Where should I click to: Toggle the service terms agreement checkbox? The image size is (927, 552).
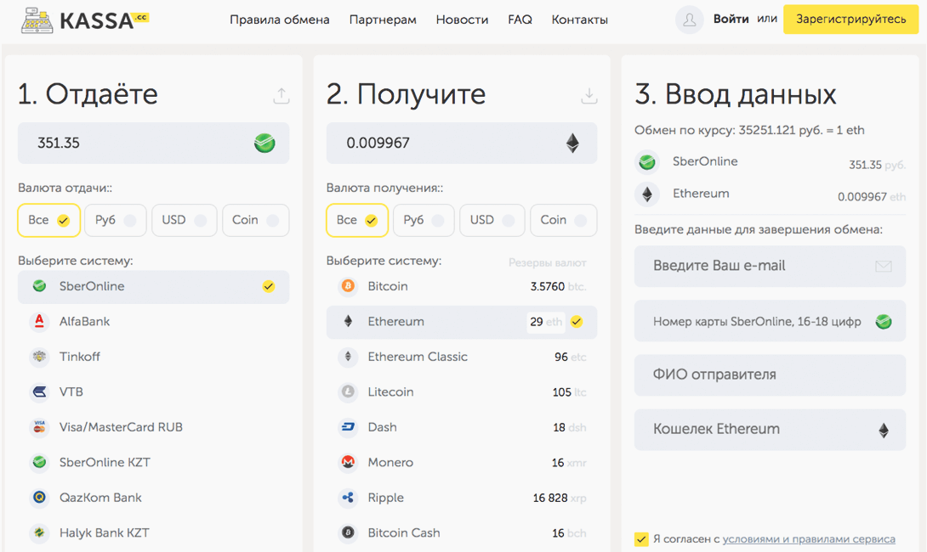[x=641, y=539]
